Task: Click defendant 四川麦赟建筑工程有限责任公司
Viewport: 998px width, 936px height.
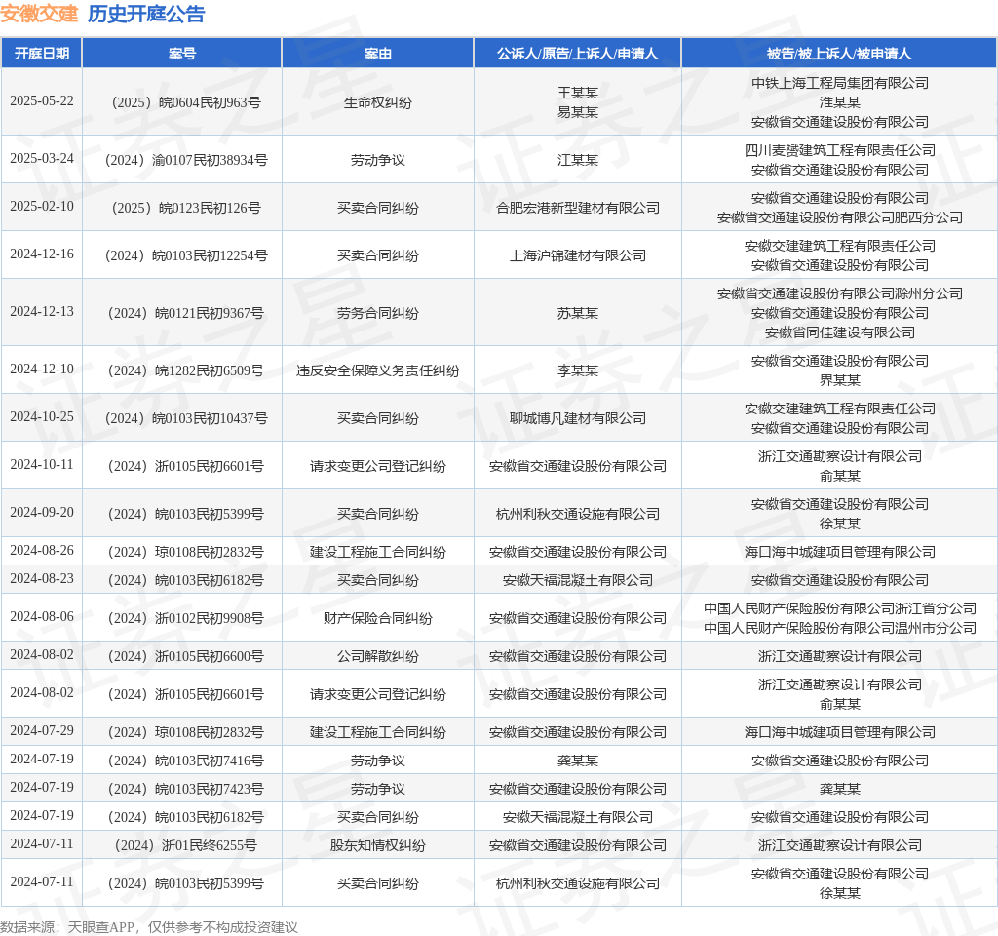Action: pyautogui.click(x=839, y=150)
